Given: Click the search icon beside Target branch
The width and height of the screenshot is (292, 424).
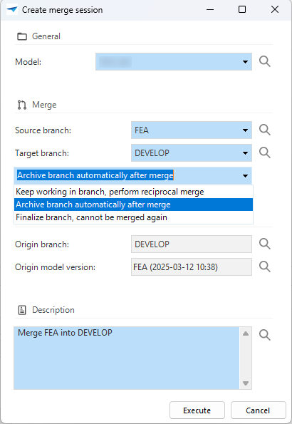Looking at the screenshot, I should click(x=265, y=152).
